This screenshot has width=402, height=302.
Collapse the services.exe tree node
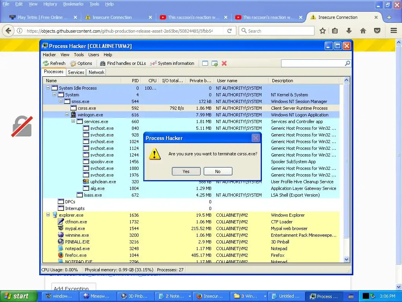pyautogui.click(x=73, y=121)
